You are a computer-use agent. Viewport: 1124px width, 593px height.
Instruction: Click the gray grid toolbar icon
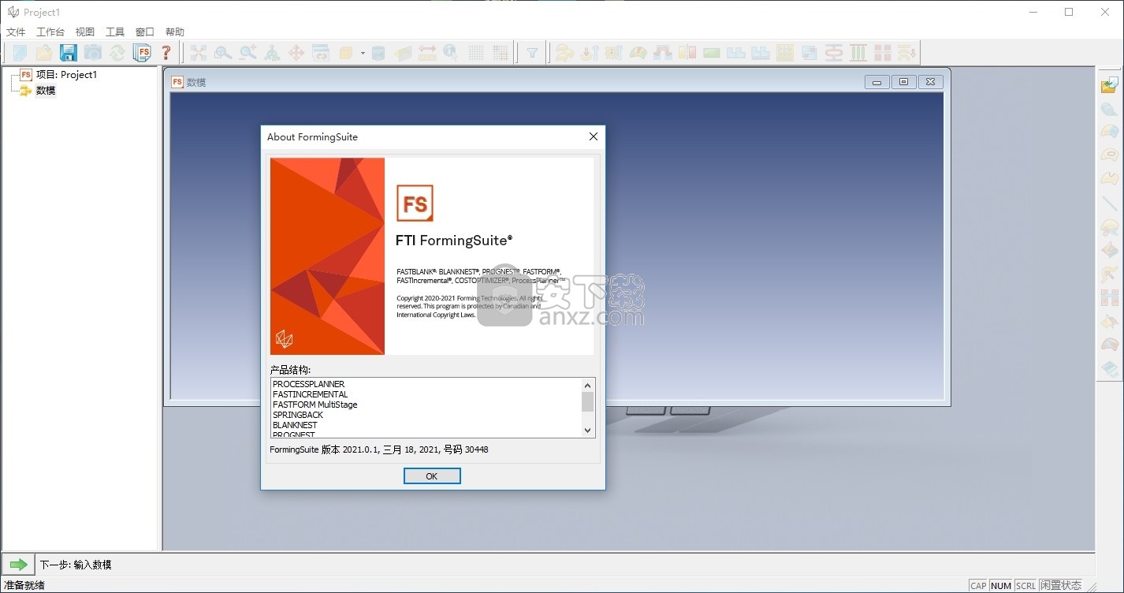pyautogui.click(x=476, y=53)
